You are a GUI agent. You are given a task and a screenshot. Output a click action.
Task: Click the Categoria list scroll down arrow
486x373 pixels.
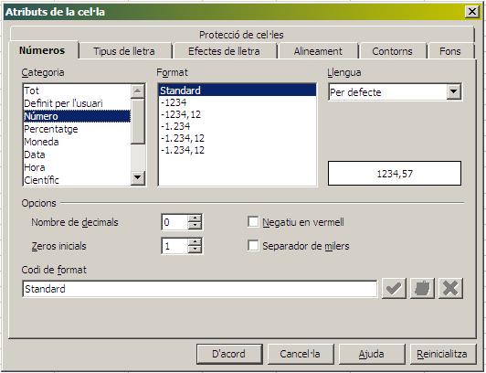point(138,178)
